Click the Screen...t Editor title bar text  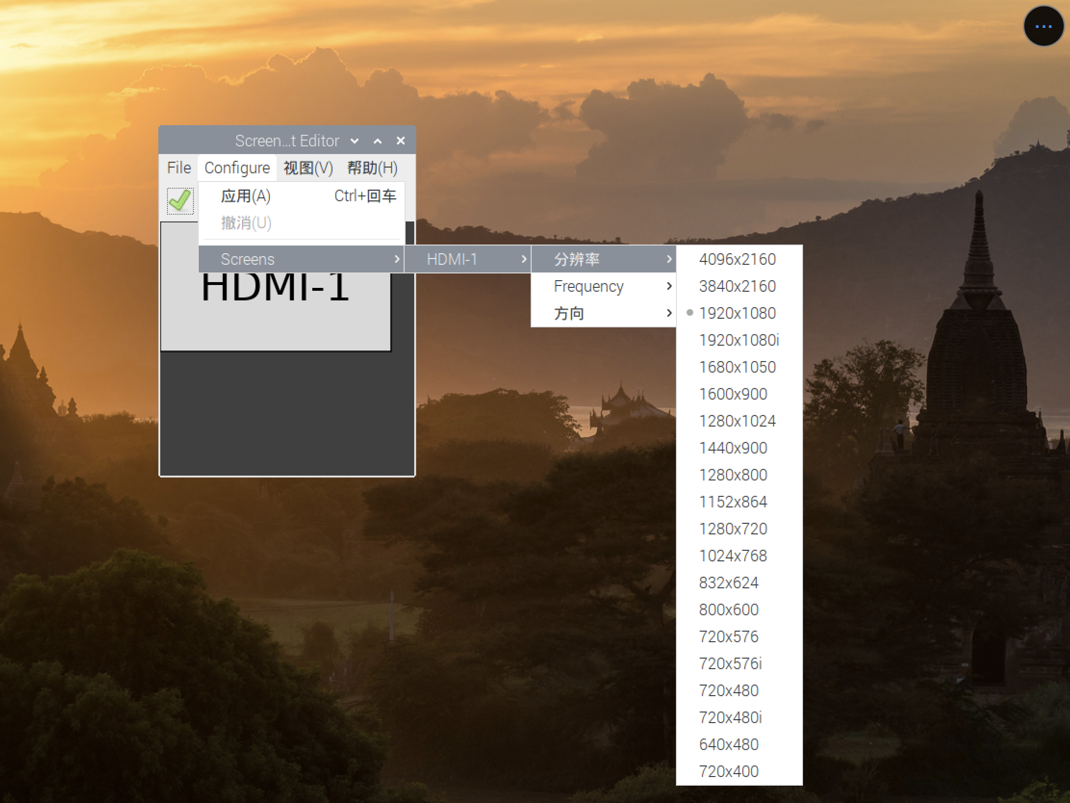point(287,141)
